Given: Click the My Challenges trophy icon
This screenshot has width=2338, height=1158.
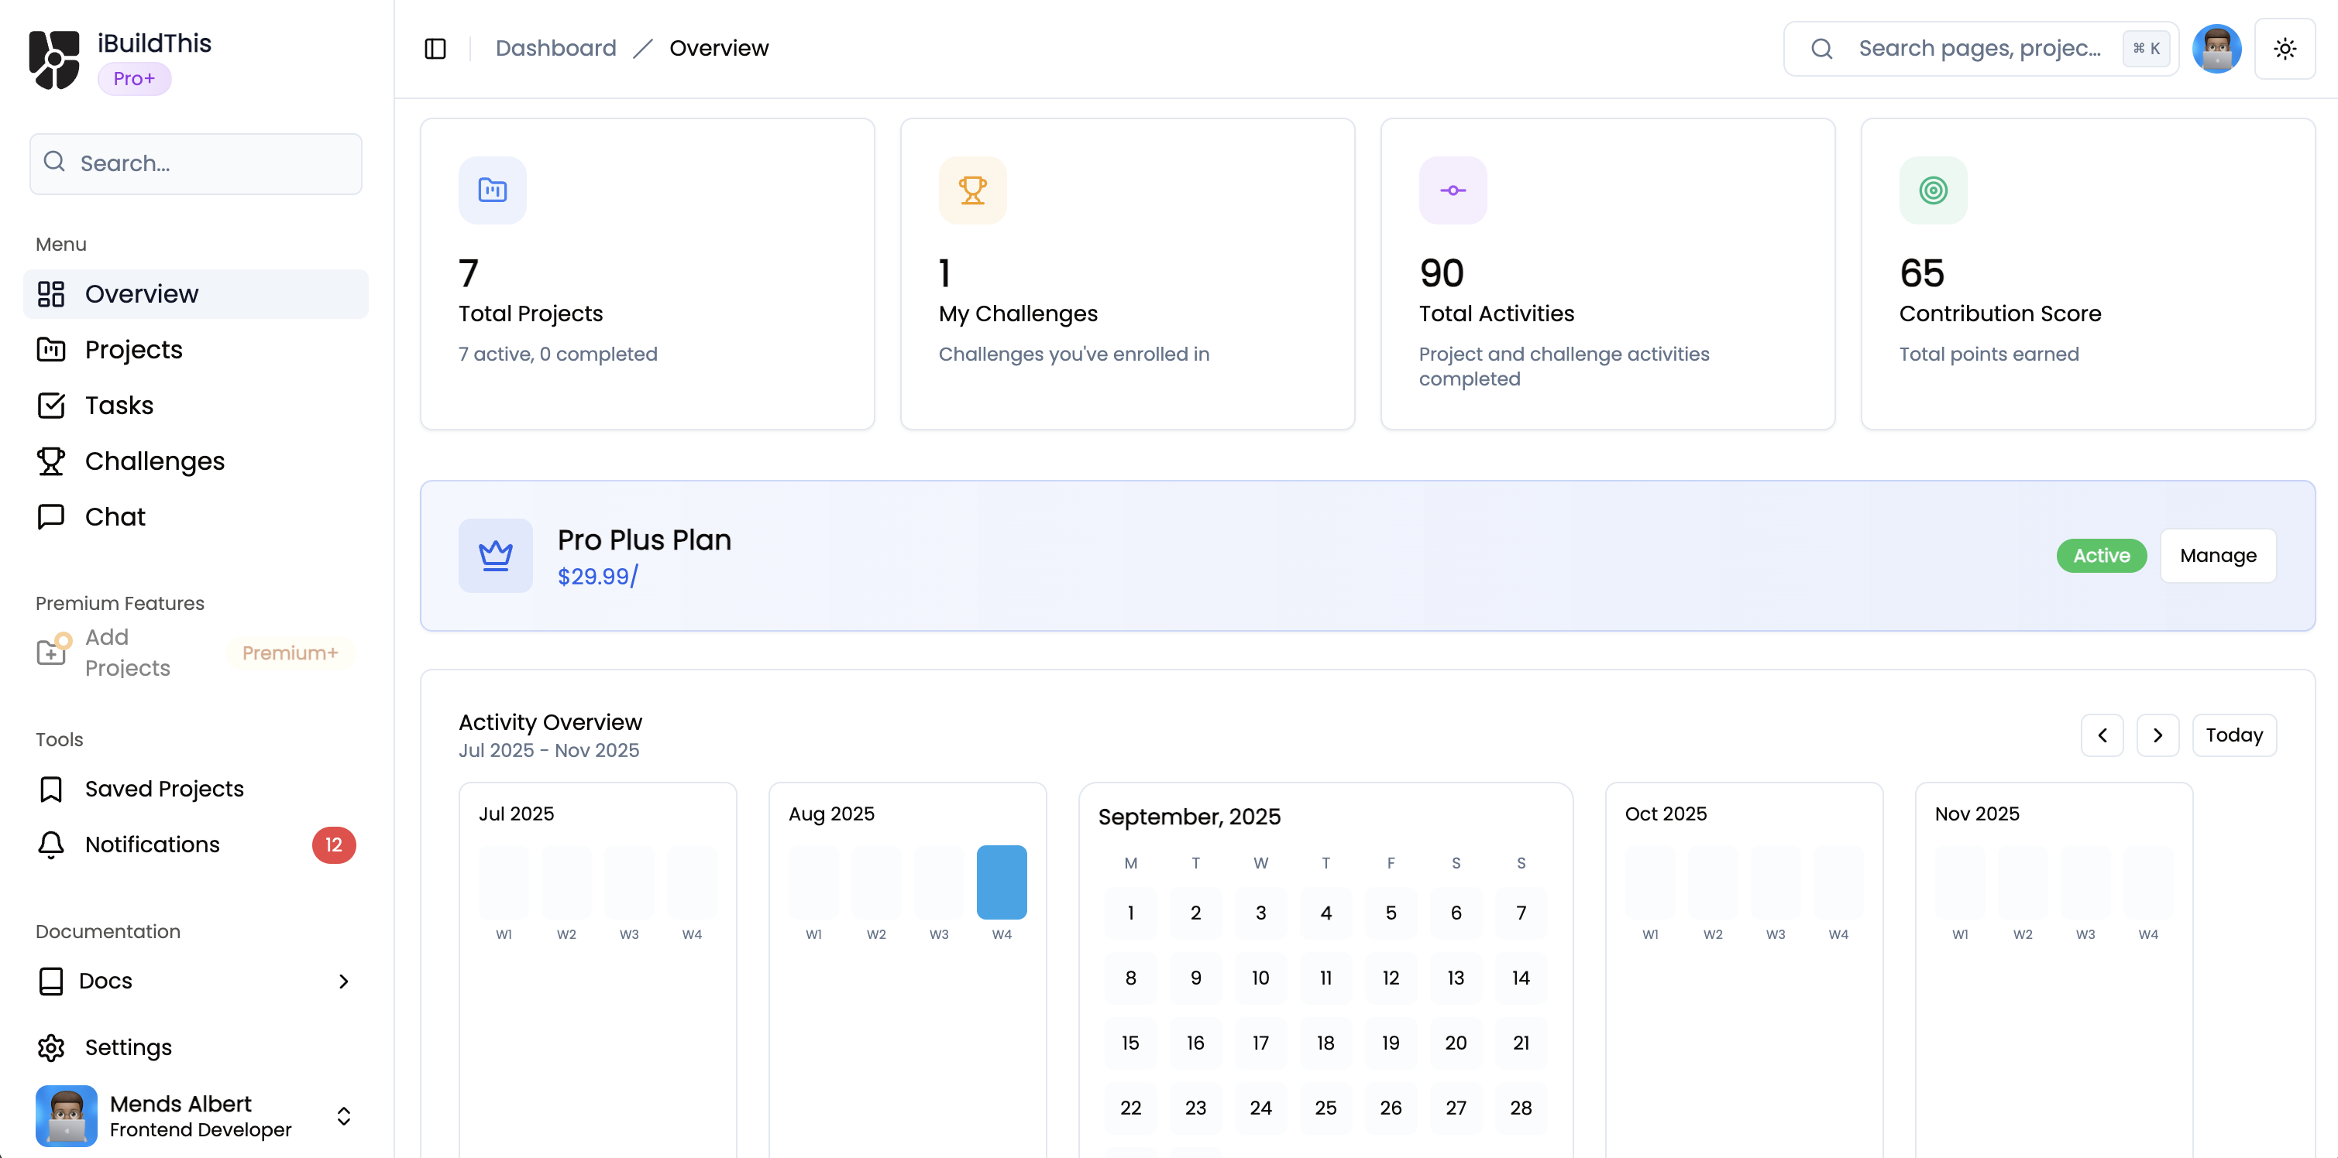Looking at the screenshot, I should pyautogui.click(x=972, y=190).
